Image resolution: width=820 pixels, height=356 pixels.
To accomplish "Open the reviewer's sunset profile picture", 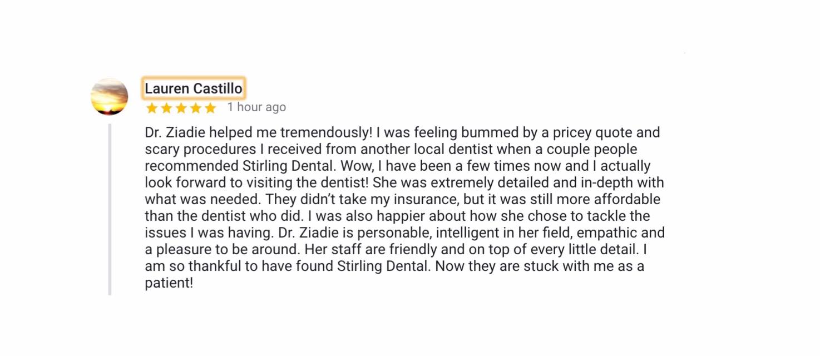I will (x=110, y=97).
